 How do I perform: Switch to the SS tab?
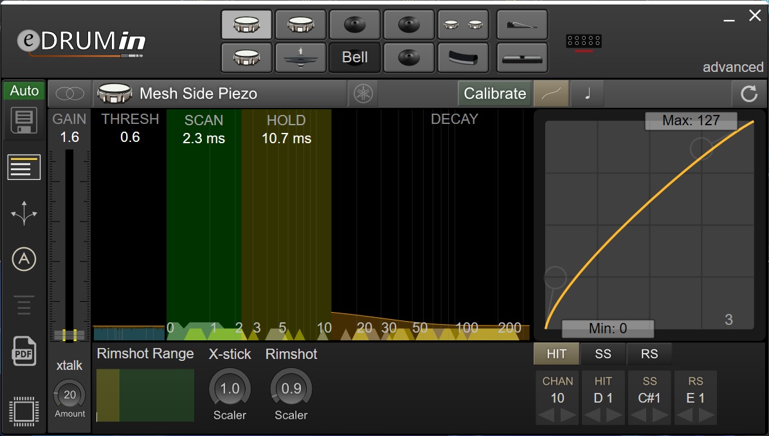coord(602,354)
